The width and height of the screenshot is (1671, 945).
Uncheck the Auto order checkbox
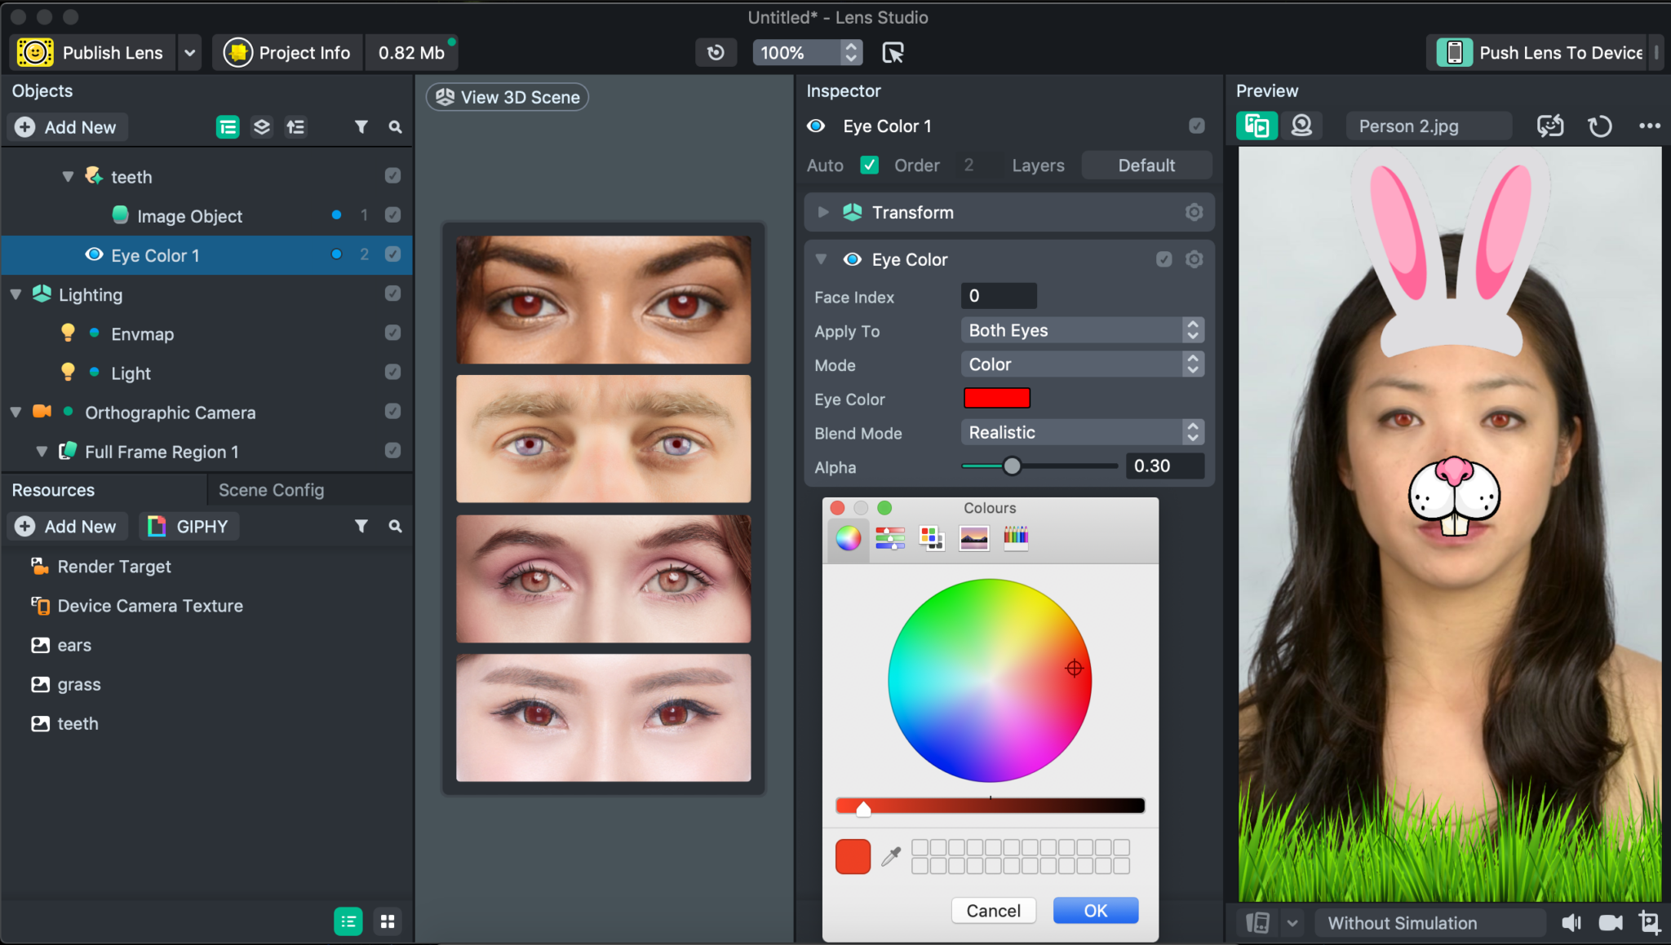pyautogui.click(x=870, y=165)
